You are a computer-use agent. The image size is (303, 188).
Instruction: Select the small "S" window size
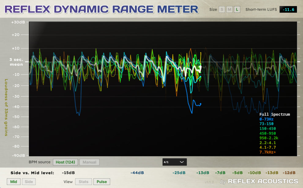pyautogui.click(x=221, y=9)
